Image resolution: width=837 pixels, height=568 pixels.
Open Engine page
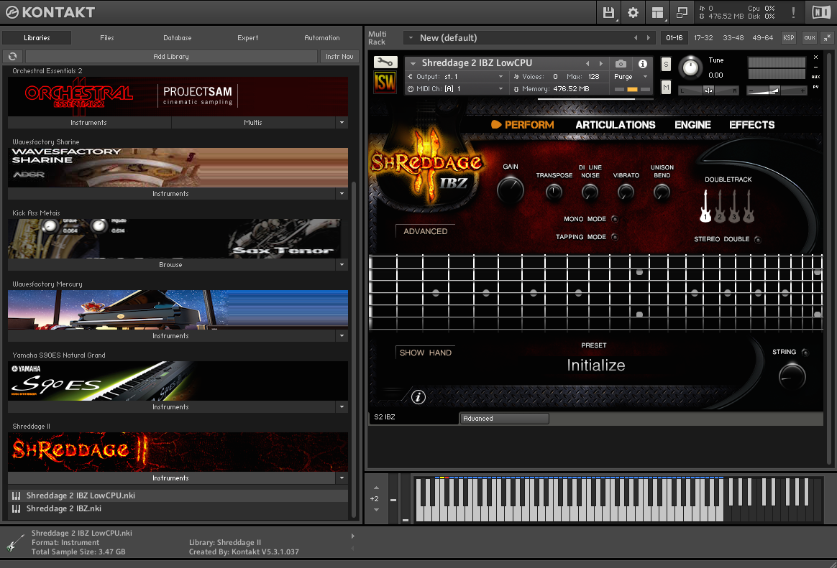692,125
